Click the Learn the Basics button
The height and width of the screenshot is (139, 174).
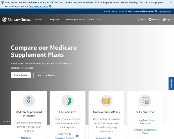pyautogui.click(x=46, y=75)
